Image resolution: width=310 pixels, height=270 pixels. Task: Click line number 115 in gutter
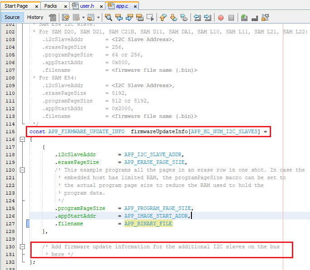(10, 131)
